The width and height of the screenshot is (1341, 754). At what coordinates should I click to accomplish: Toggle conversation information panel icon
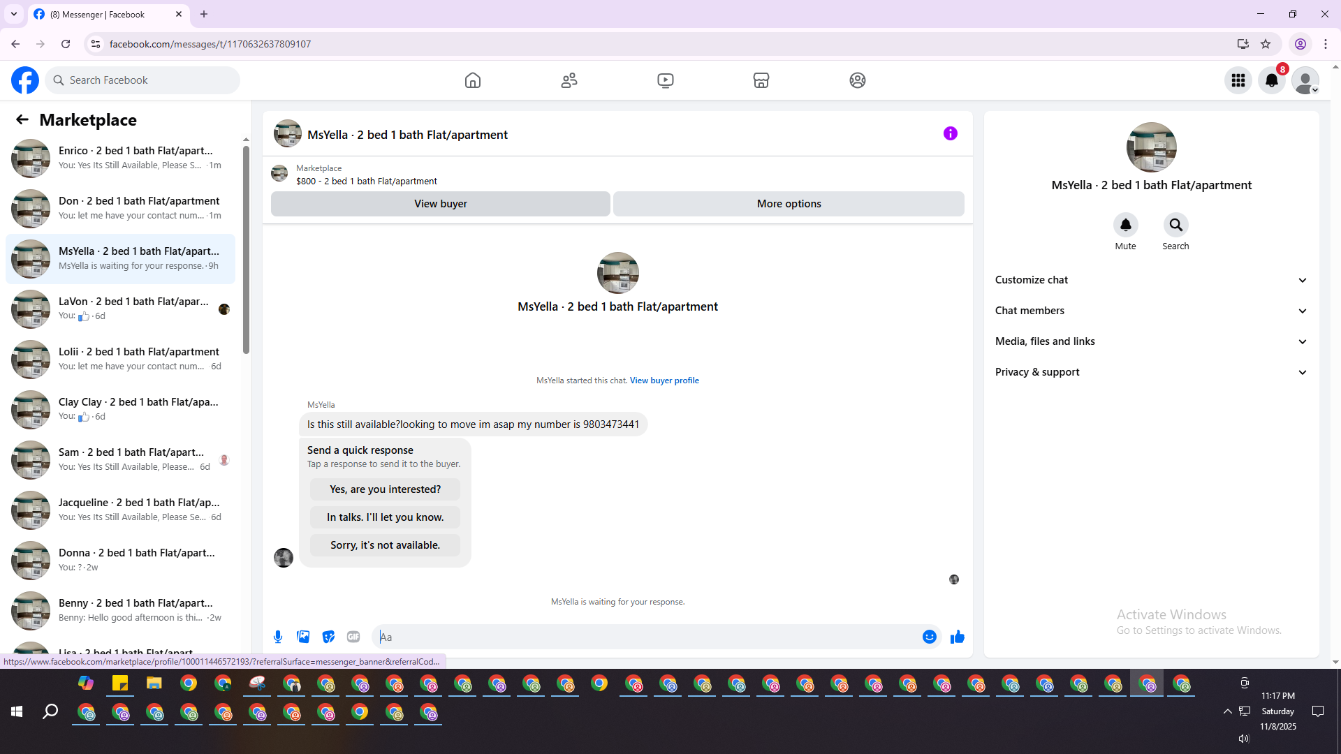(950, 133)
